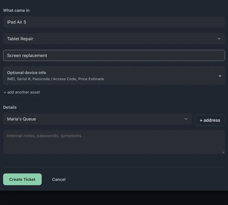The height and width of the screenshot is (205, 228).
Task: Click the internal notes text area
Action: [114, 142]
